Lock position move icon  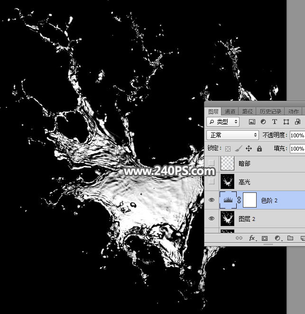[x=249, y=148]
